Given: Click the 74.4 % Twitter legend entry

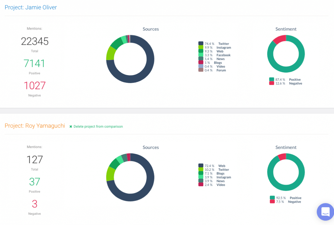Looking at the screenshot, I should (x=214, y=44).
